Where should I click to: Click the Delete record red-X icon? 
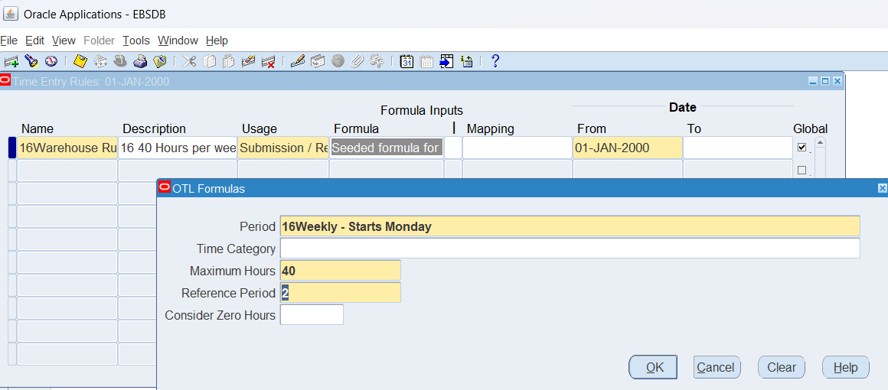(269, 62)
